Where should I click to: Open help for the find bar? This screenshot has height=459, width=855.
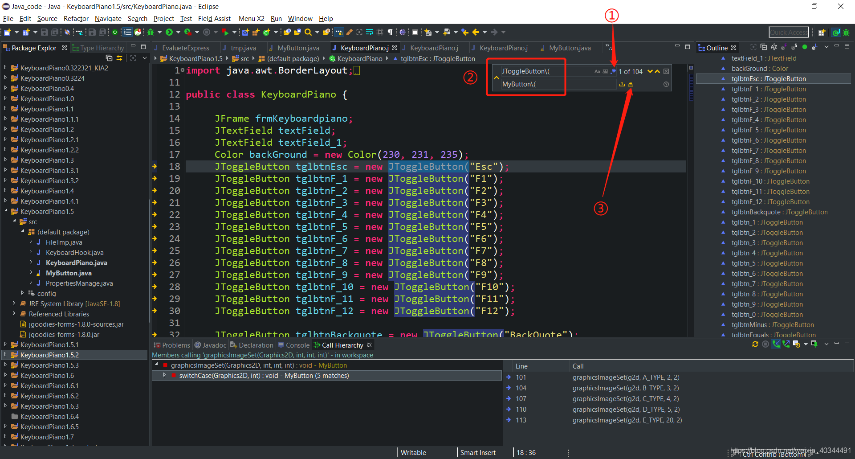click(x=666, y=84)
